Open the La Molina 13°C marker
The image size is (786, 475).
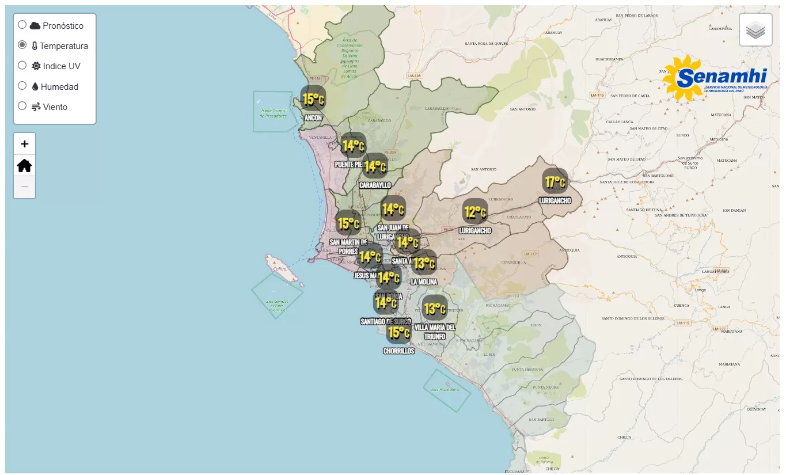(x=424, y=263)
